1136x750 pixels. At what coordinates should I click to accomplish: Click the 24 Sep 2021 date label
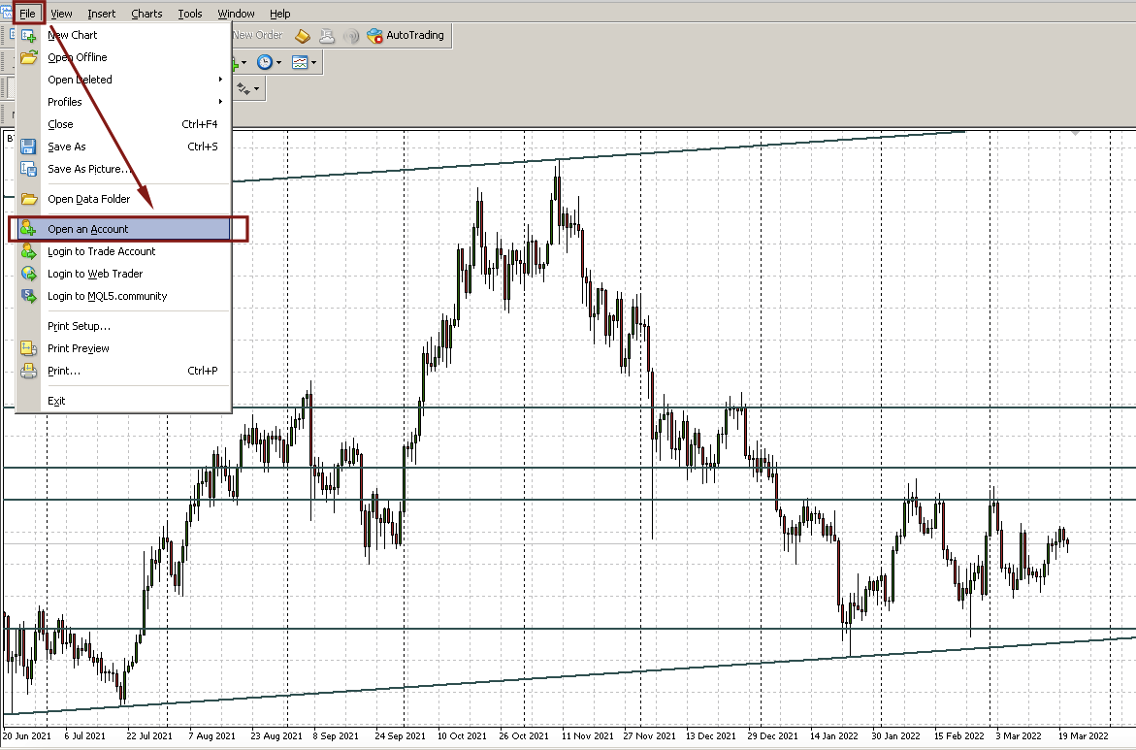400,735
